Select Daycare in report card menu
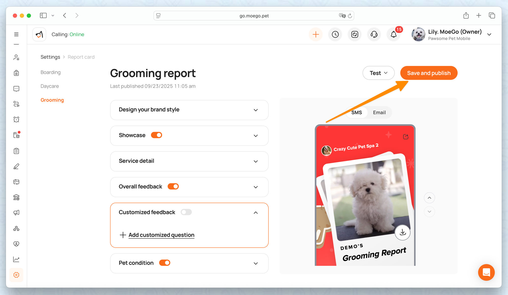Image resolution: width=508 pixels, height=295 pixels. [50, 86]
